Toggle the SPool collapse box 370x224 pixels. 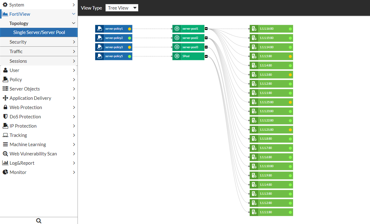click(x=206, y=56)
